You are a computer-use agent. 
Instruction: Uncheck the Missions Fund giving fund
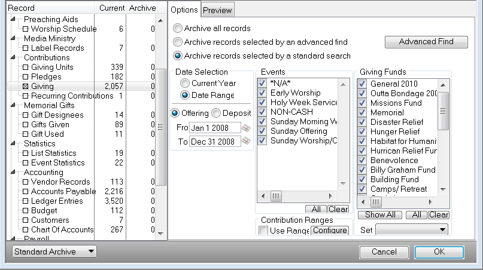pyautogui.click(x=362, y=103)
